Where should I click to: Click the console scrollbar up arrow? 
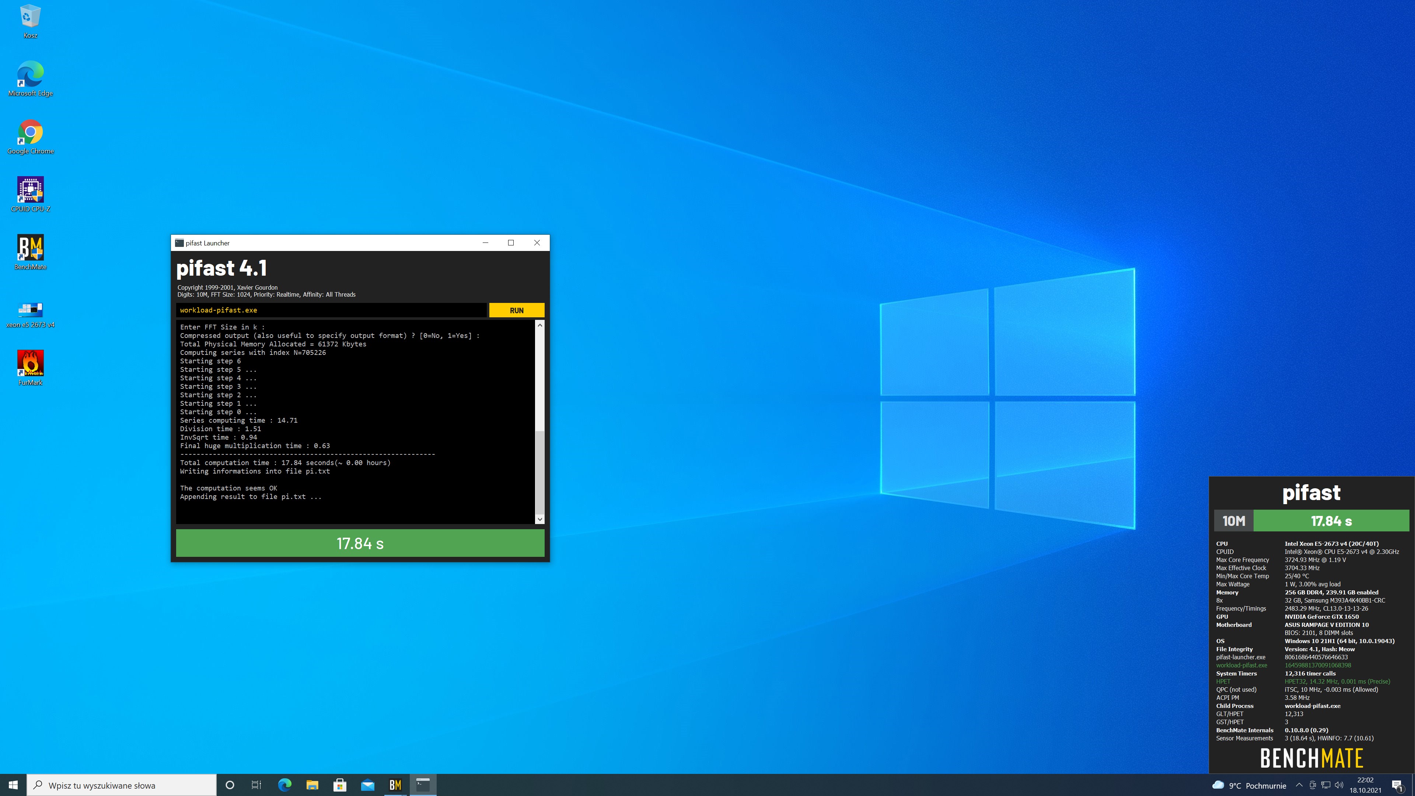(539, 326)
